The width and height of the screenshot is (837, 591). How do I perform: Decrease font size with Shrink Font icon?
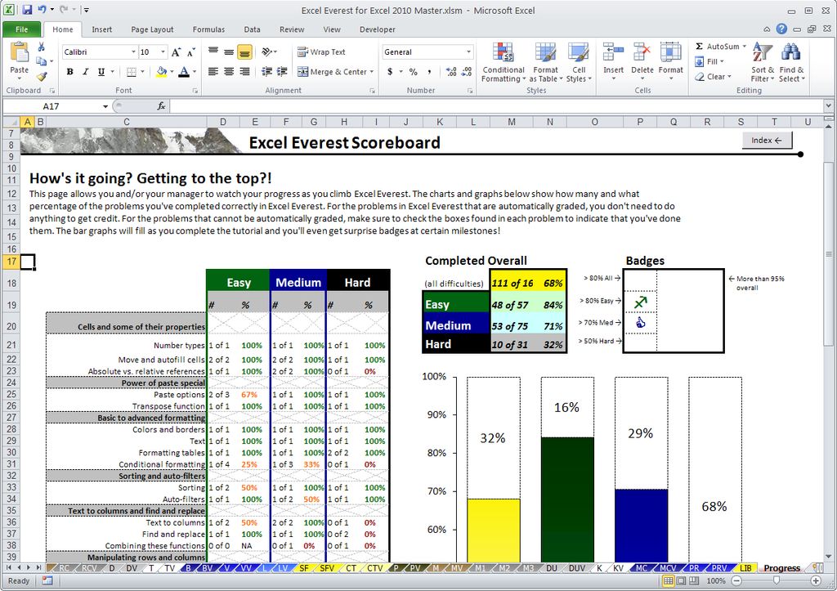(190, 52)
